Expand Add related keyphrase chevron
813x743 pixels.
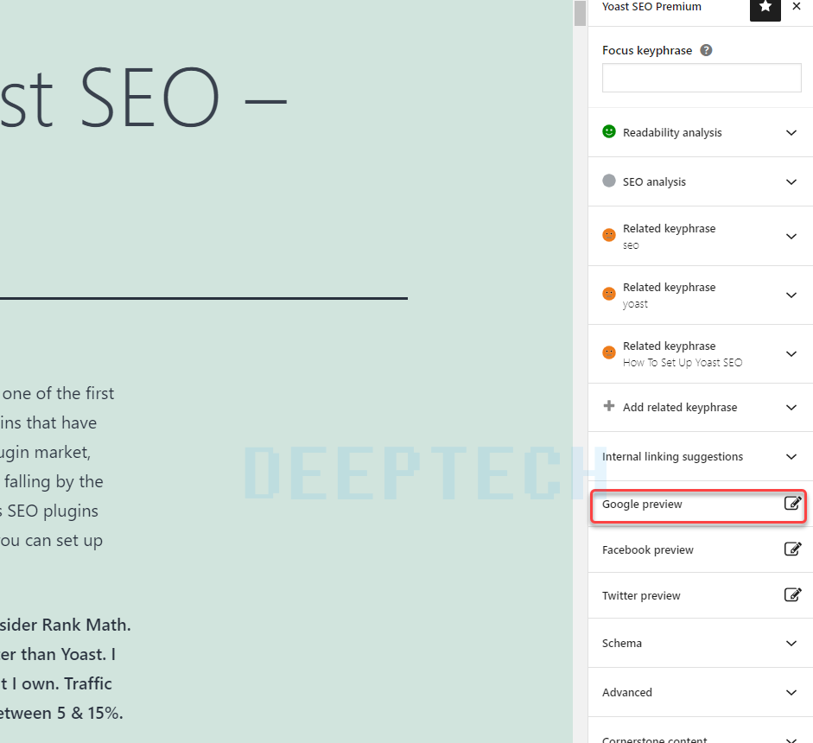coord(791,408)
